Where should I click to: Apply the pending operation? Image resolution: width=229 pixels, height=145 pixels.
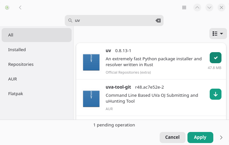pyautogui.click(x=200, y=138)
